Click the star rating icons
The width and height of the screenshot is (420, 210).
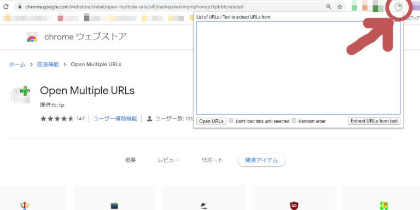(x=57, y=119)
